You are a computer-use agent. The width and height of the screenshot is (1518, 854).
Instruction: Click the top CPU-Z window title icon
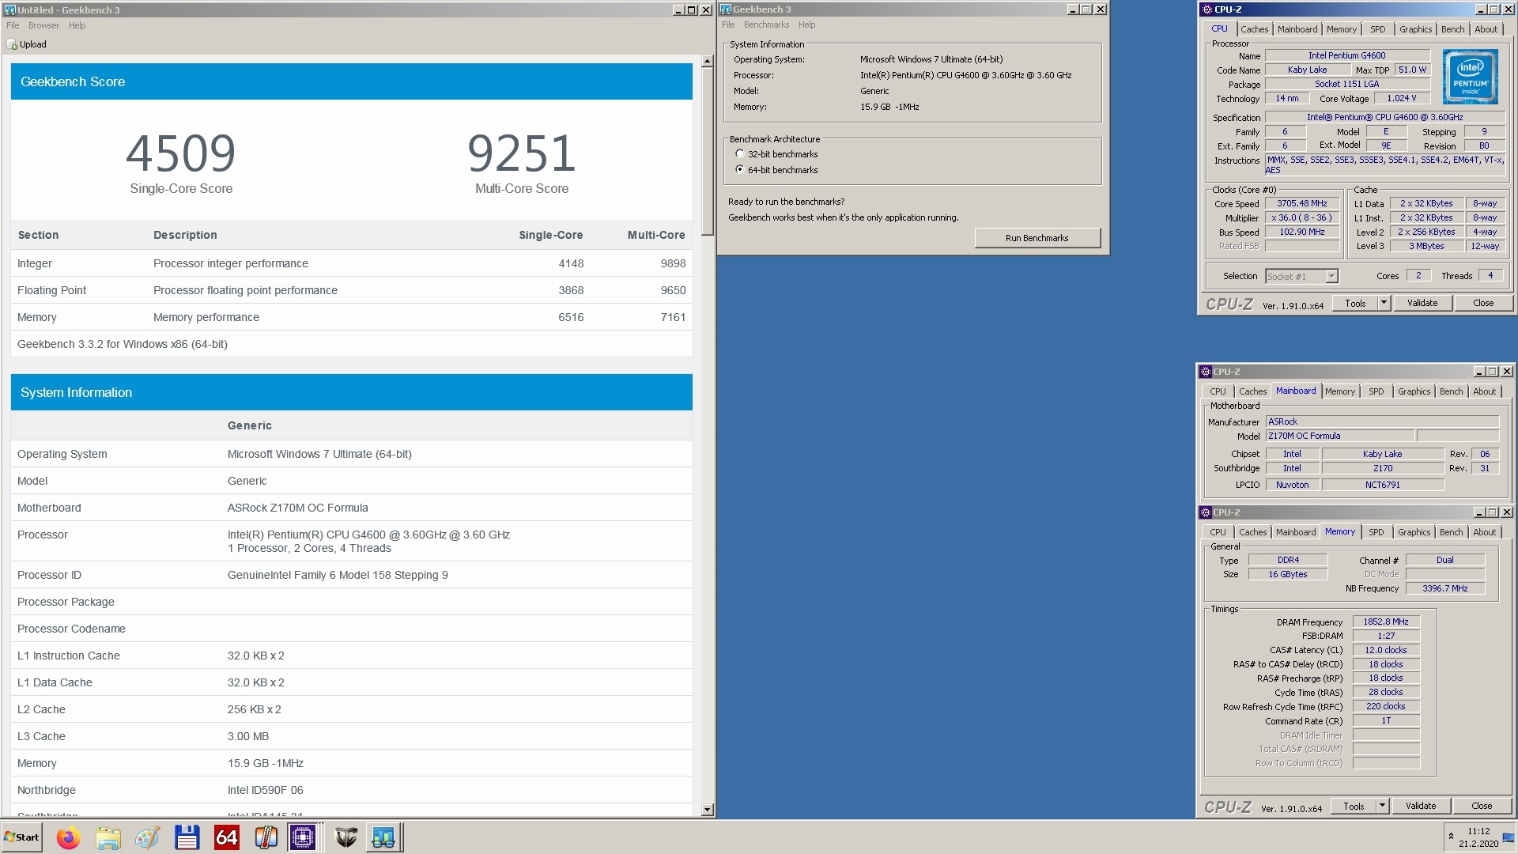1206,9
